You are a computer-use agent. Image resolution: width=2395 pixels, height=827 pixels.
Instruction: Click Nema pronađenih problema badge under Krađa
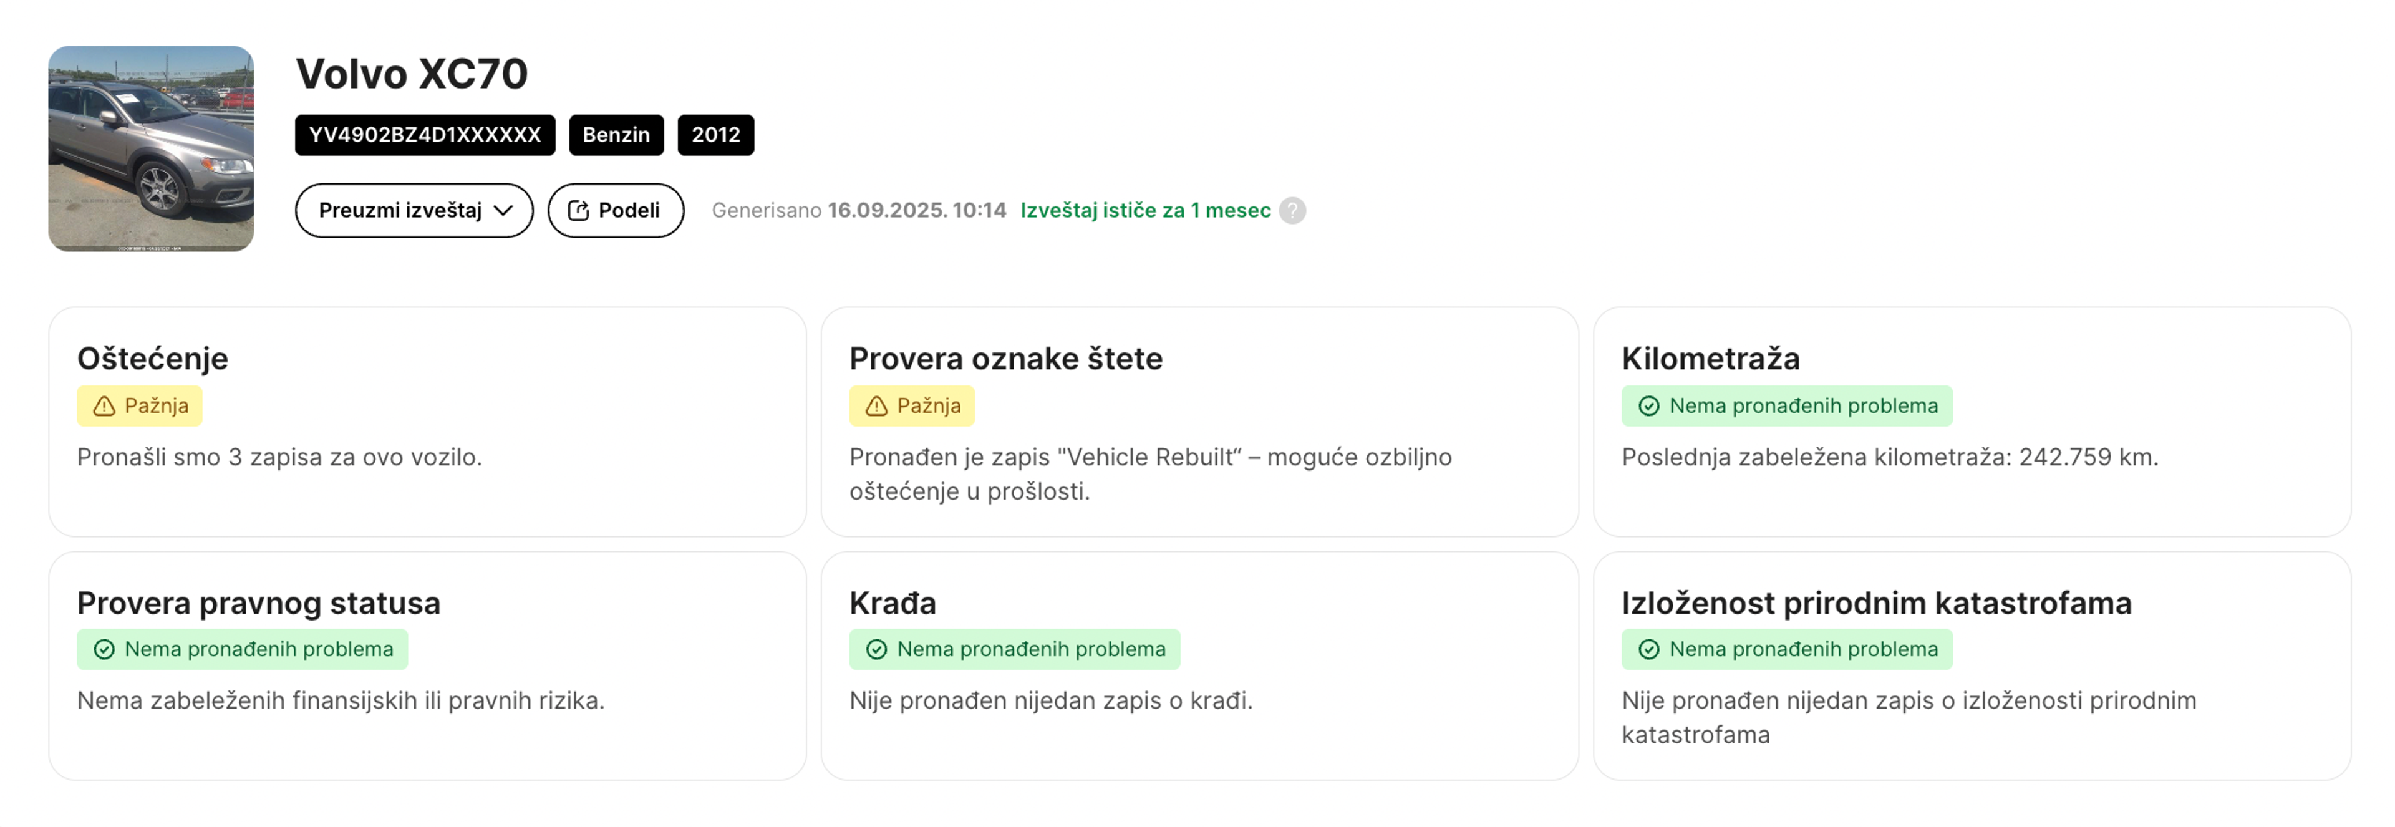click(1014, 649)
